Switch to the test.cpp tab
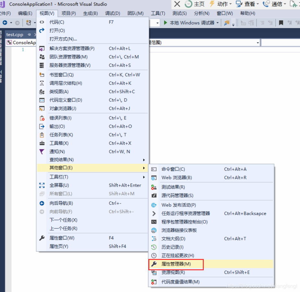Viewport: 300px width, 292px height. click(x=15, y=35)
